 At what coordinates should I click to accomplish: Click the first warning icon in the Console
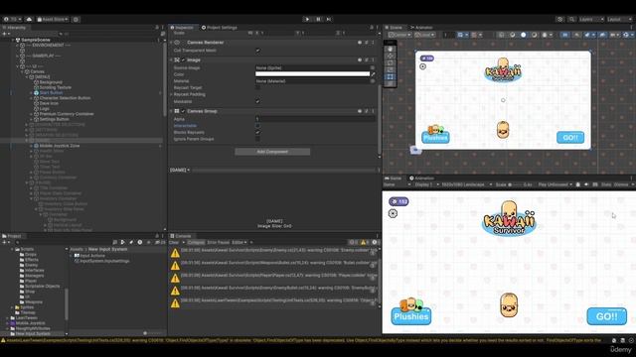click(175, 254)
